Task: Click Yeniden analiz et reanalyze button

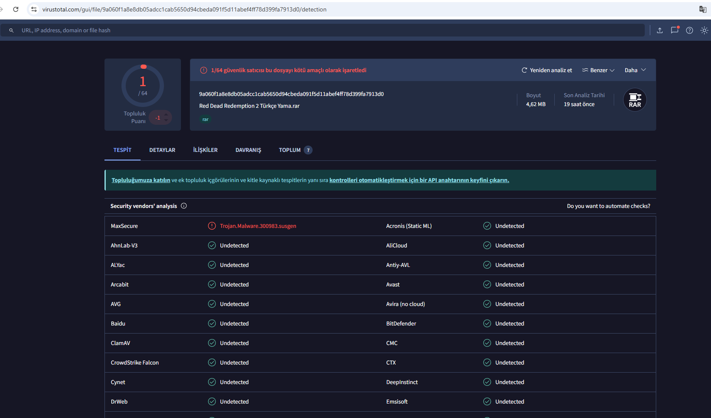Action: click(x=547, y=70)
